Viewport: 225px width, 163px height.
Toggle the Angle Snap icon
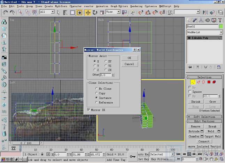(148, 13)
